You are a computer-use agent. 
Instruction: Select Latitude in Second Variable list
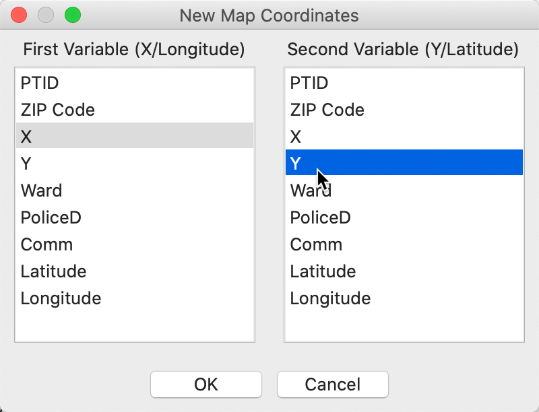pyautogui.click(x=404, y=271)
